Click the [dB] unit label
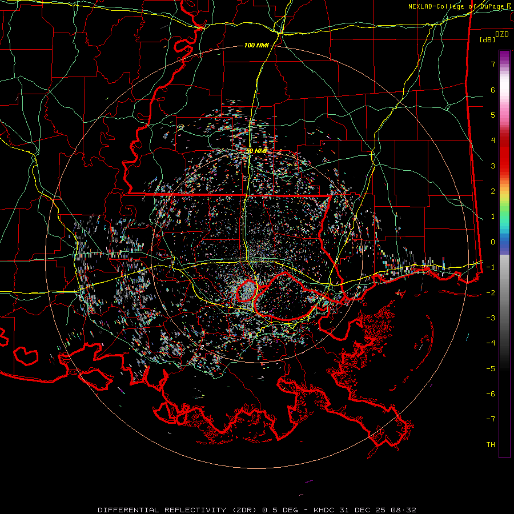 pos(488,39)
